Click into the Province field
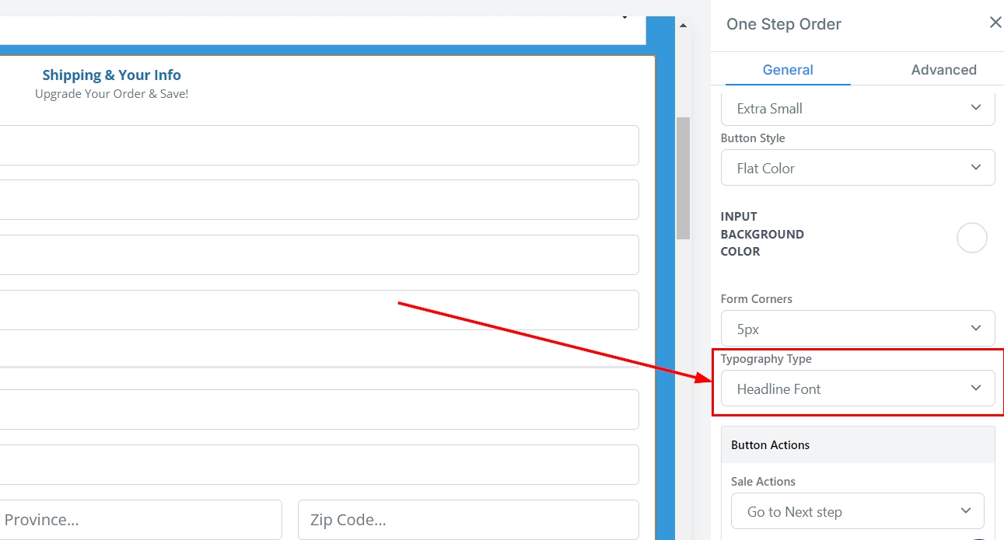 (x=140, y=519)
